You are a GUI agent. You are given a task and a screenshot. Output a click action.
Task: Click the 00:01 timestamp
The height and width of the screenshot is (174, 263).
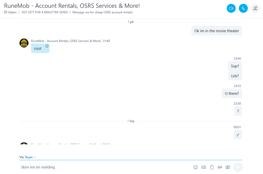tap(237, 127)
